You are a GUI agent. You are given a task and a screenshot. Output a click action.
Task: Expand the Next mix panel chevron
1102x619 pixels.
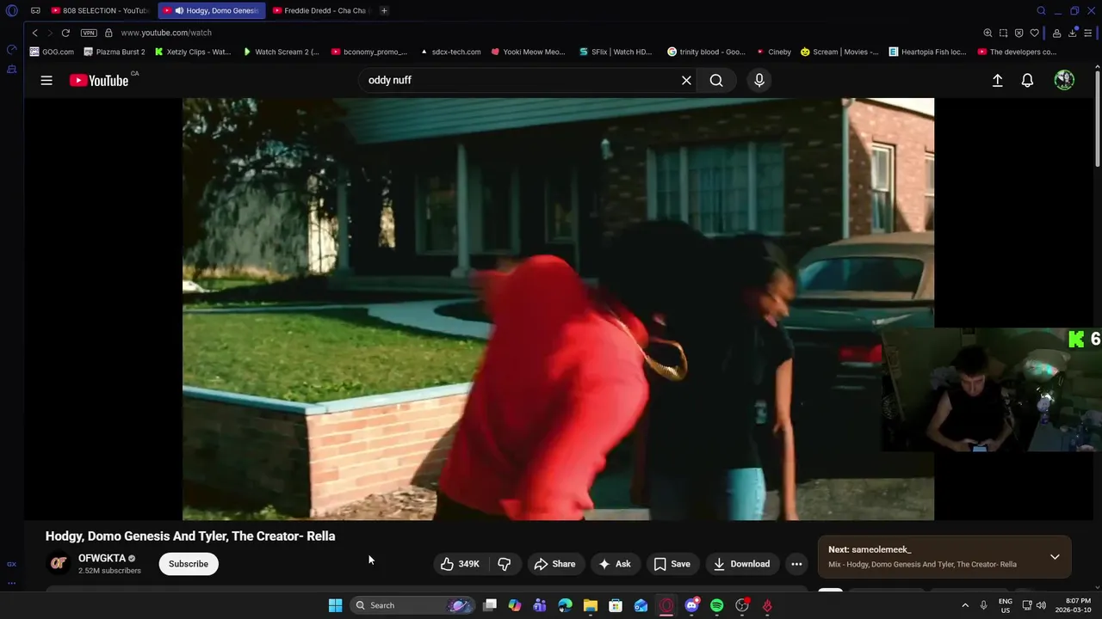pos(1055,557)
